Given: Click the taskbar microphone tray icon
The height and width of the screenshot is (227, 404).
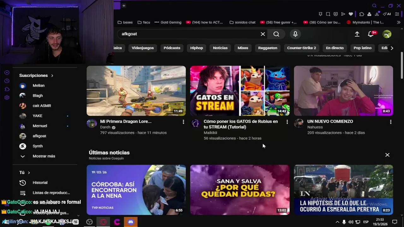Looking at the screenshot, I should click(x=344, y=222).
